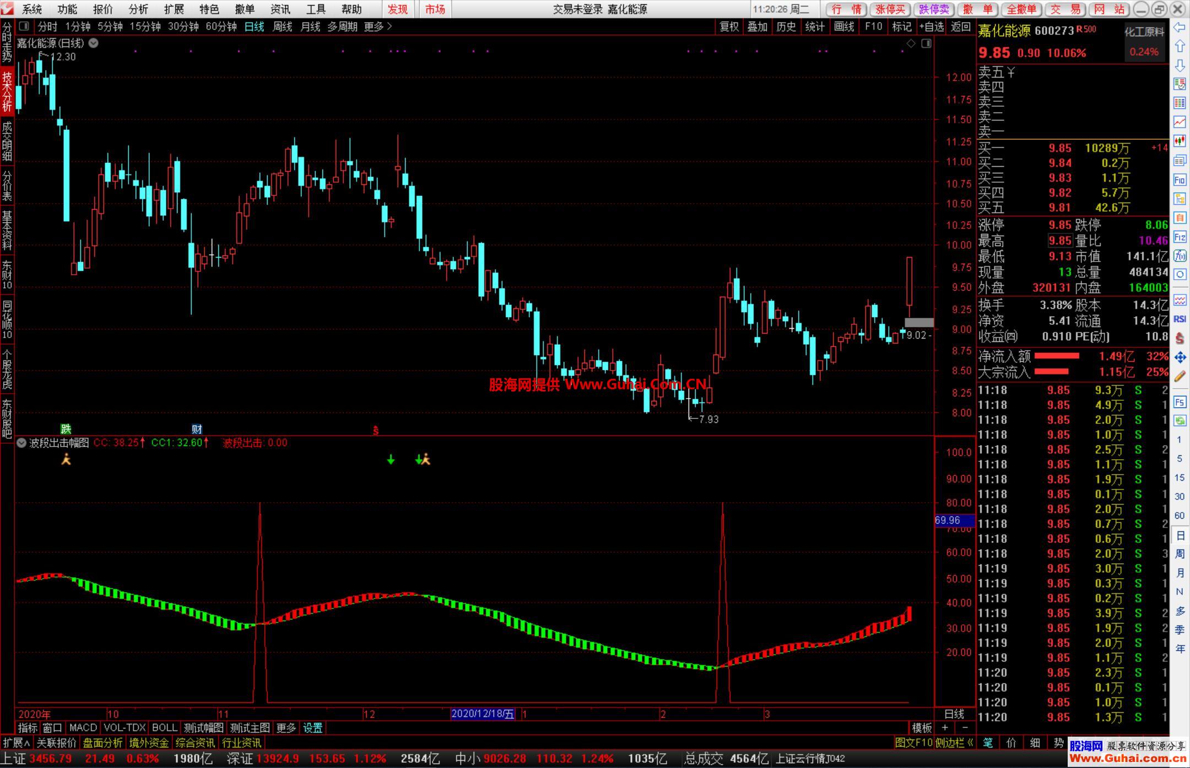Expand the 更多 timeframe options menu
This screenshot has width=1190, height=768.
pyautogui.click(x=378, y=26)
